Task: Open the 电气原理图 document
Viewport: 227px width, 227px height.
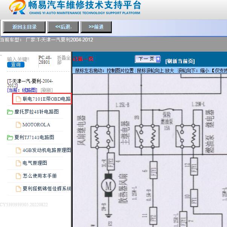Action: 35,163
